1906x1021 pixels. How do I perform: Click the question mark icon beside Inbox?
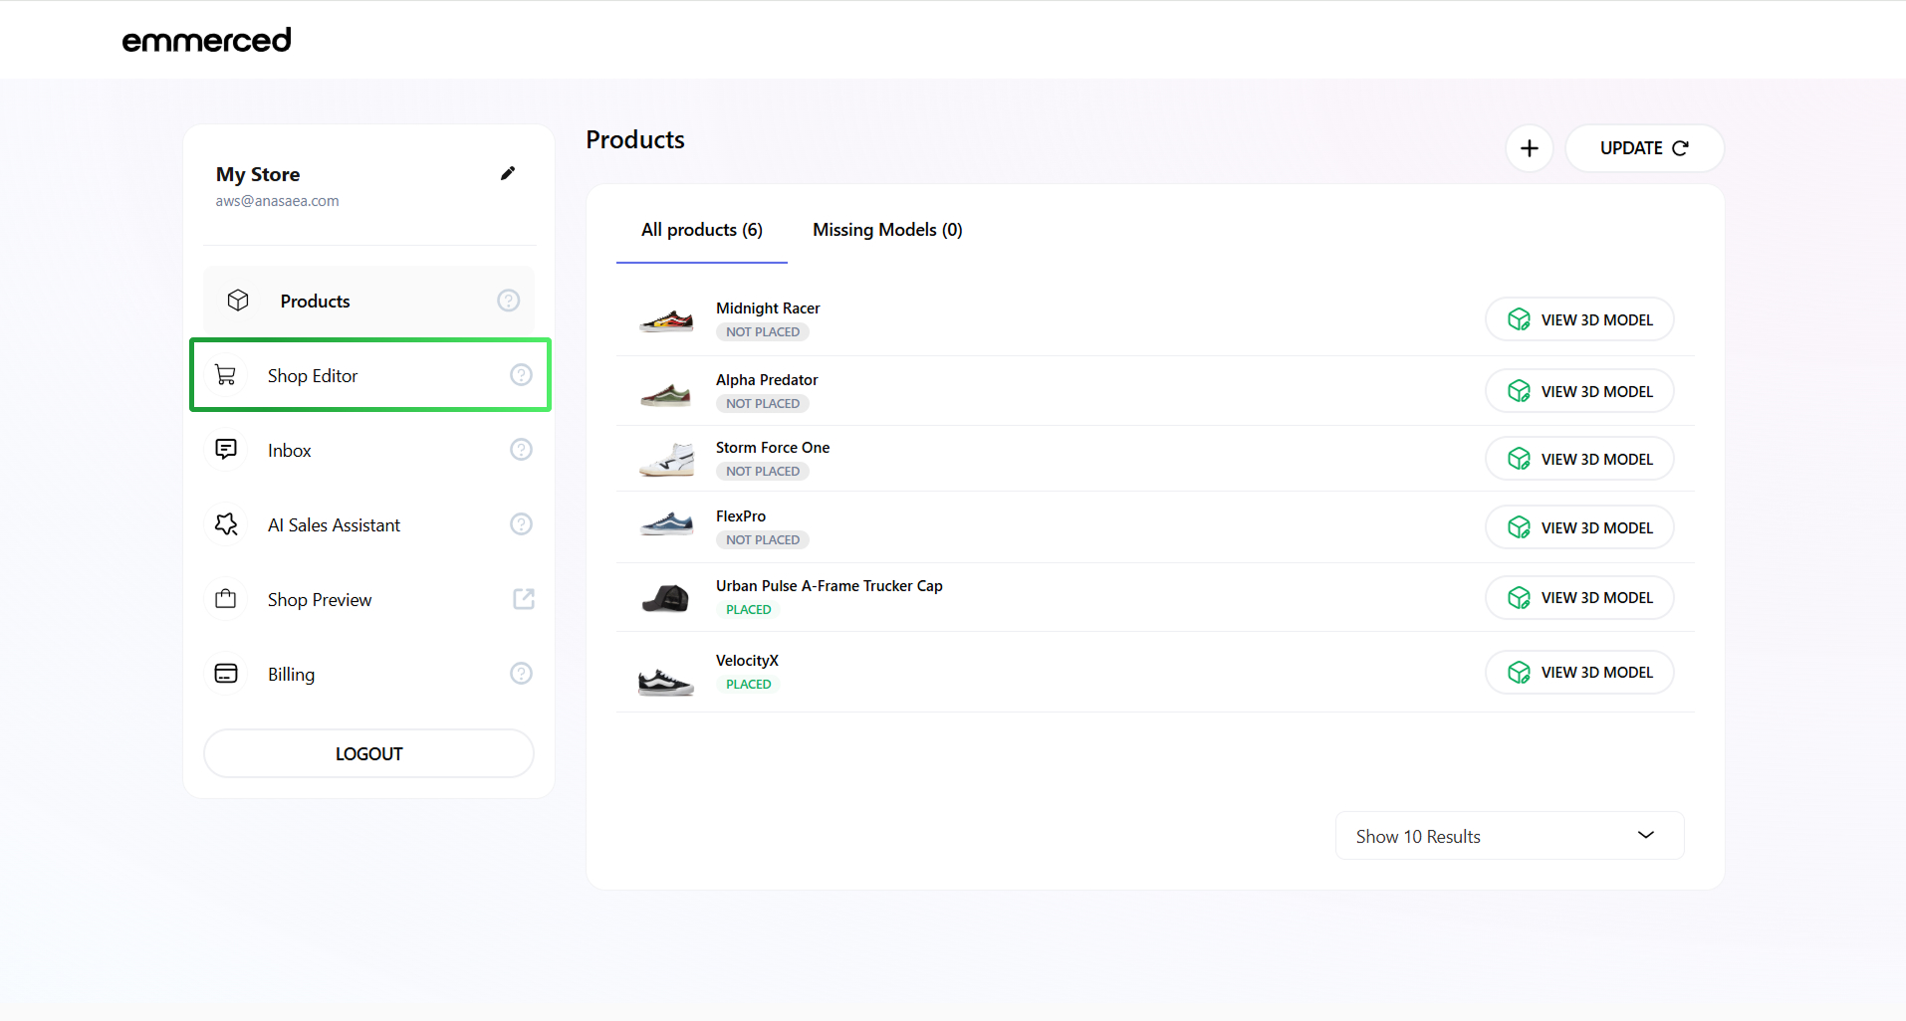pyautogui.click(x=521, y=450)
